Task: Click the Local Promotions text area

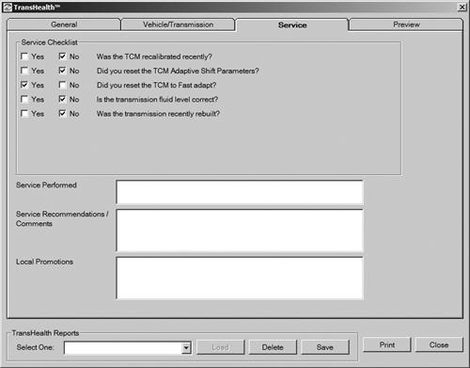Action: click(240, 279)
